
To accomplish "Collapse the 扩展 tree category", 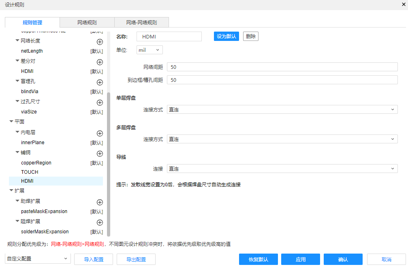I will click(x=11, y=190).
